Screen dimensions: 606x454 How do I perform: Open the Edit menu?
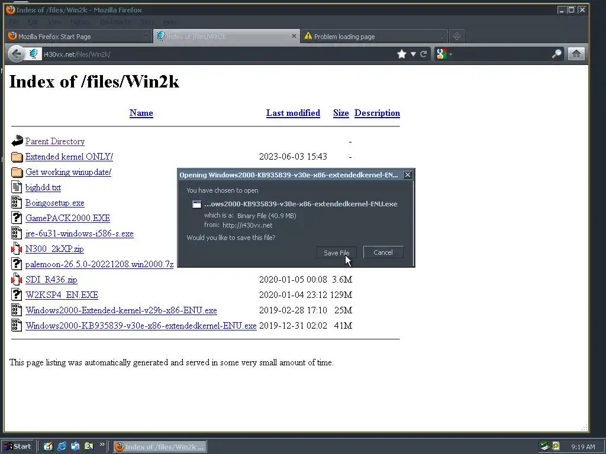pyautogui.click(x=33, y=22)
